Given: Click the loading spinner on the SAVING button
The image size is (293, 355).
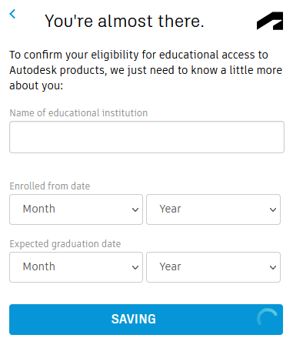Looking at the screenshot, I should (x=267, y=317).
